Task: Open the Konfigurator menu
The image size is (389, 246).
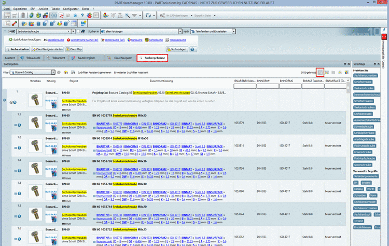Action: pos(72,9)
